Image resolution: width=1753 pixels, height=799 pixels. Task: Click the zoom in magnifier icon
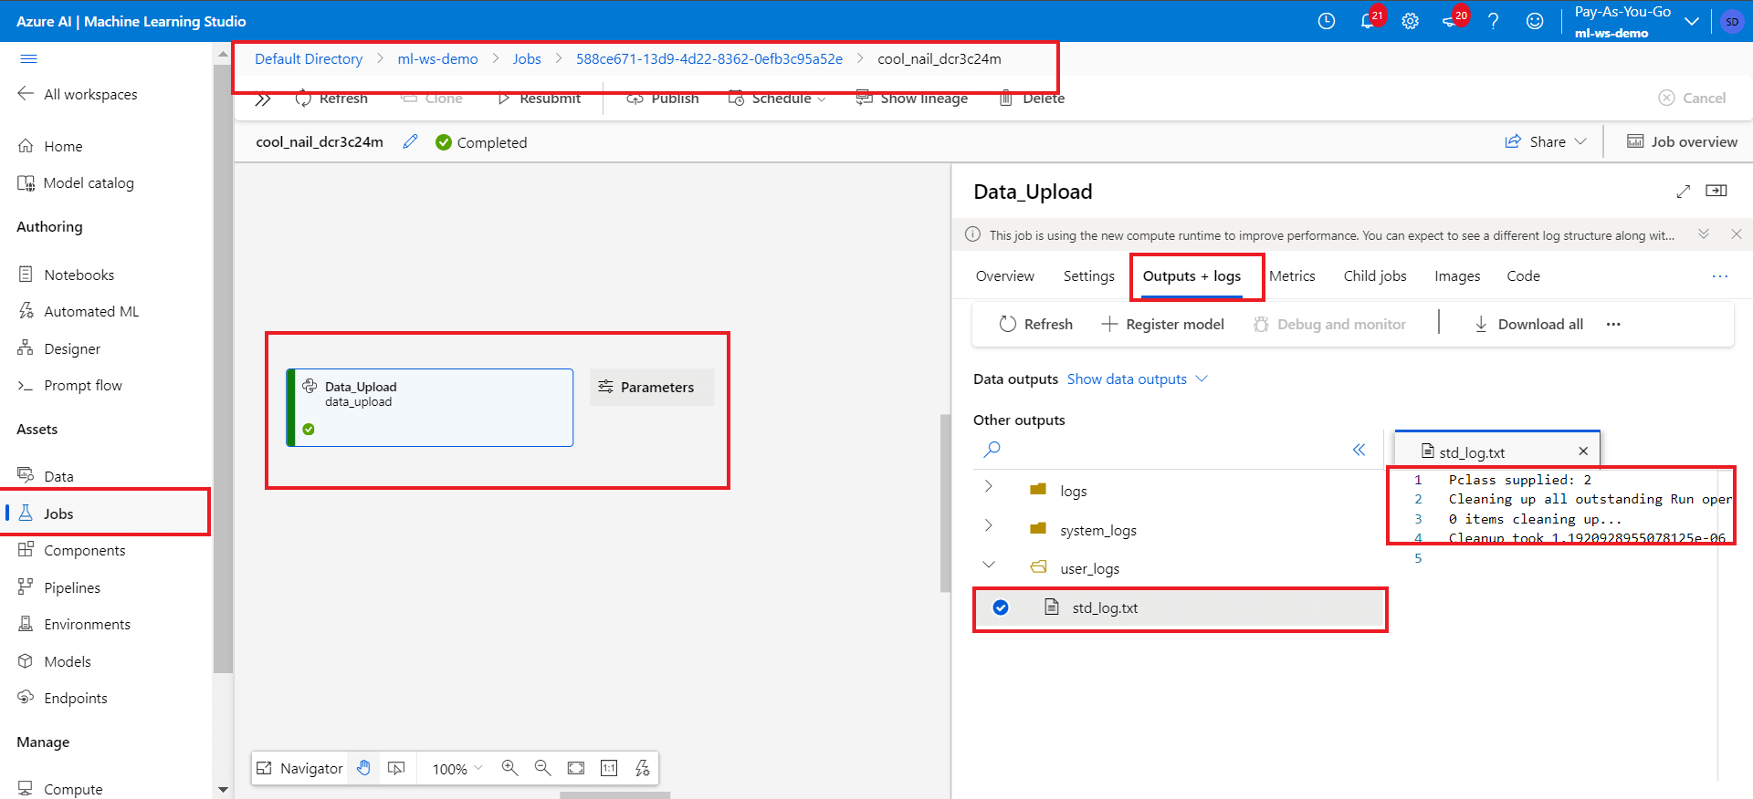[509, 768]
